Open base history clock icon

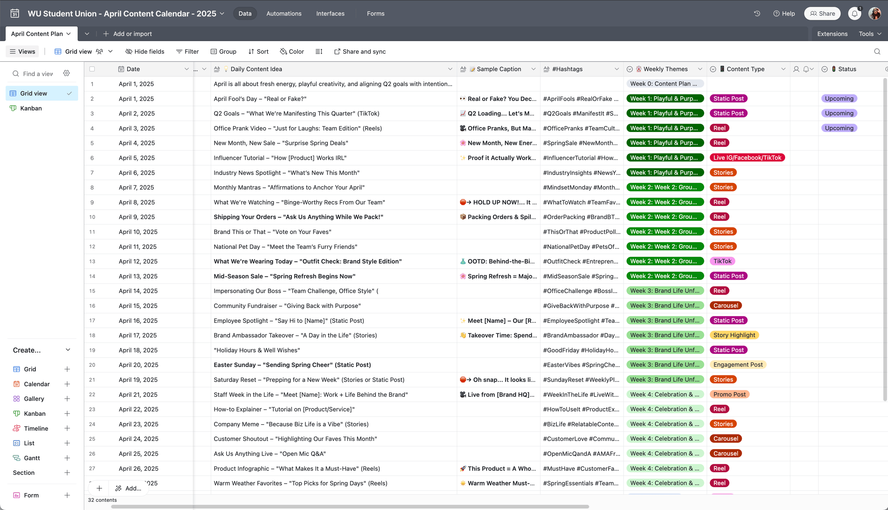757,14
